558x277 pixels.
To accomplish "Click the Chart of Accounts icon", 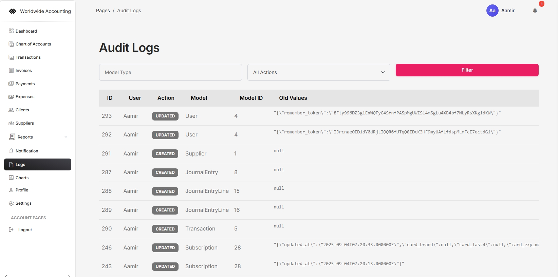I will pyautogui.click(x=11, y=44).
